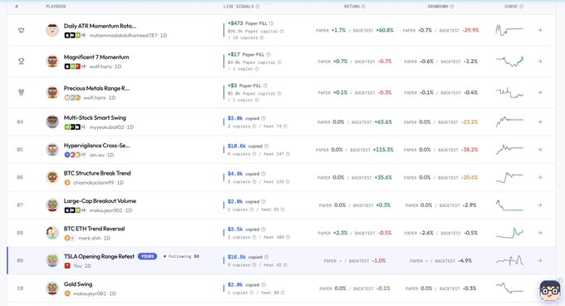
Task: Open the glasses mascot chat assistant
Action: click(549, 290)
